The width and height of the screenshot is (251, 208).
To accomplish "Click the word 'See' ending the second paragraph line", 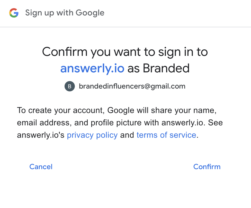I will pyautogui.click(x=215, y=123).
